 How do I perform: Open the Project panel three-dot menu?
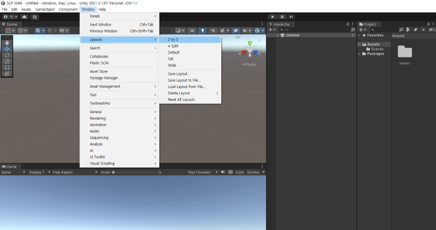tap(433, 24)
